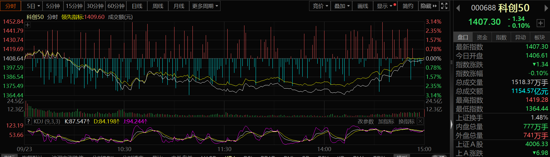This screenshot has width=550, height=157.
Task: Select the 资金 tab in quote panel
Action: pos(482,37)
